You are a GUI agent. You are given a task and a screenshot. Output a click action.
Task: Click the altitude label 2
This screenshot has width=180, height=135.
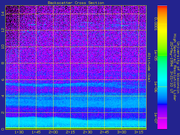click(3, 112)
